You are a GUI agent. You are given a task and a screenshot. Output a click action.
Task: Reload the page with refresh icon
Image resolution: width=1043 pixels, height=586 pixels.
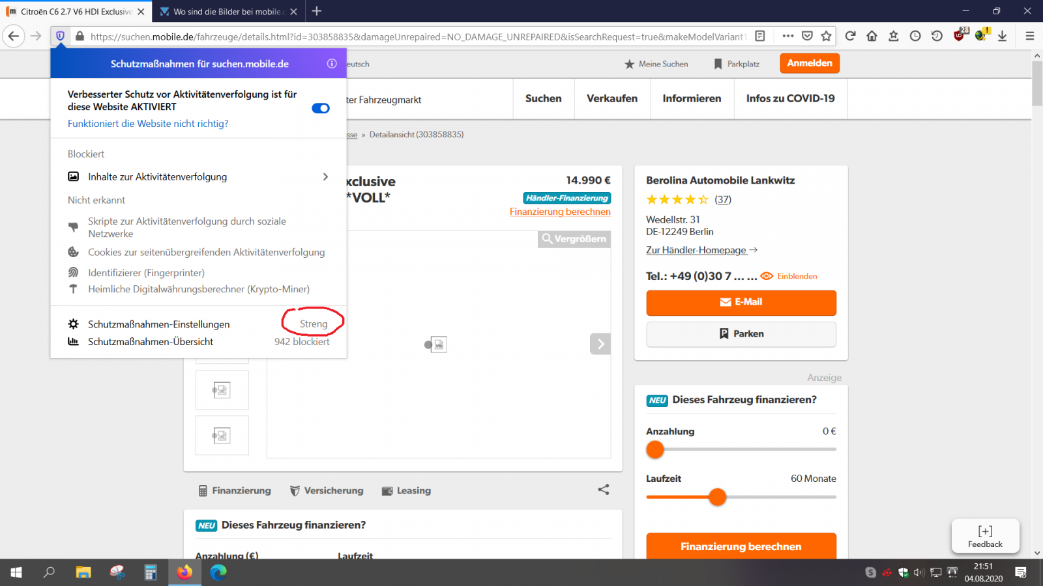click(x=850, y=36)
